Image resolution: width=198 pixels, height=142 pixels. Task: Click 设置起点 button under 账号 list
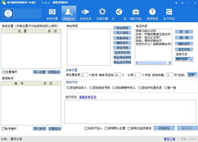click(x=55, y=129)
